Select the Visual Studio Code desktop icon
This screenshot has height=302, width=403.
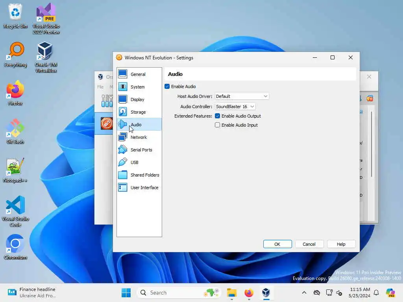(15, 211)
